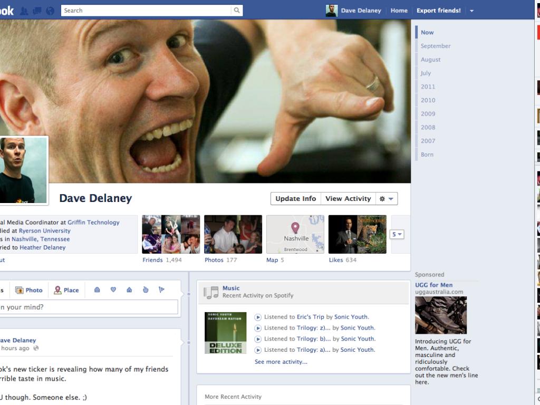The image size is (540, 405).
Task: Jump to 2010 on the timeline
Action: click(428, 100)
